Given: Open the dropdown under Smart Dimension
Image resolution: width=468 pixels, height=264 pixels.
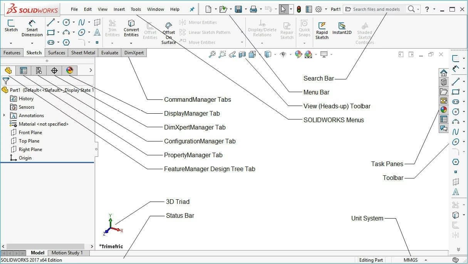Looking at the screenshot, I should tap(32, 43).
